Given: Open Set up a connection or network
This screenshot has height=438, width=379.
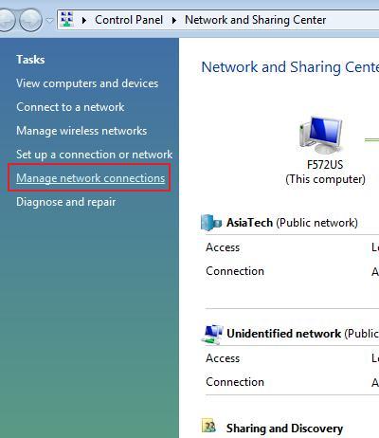Looking at the screenshot, I should 95,155.
